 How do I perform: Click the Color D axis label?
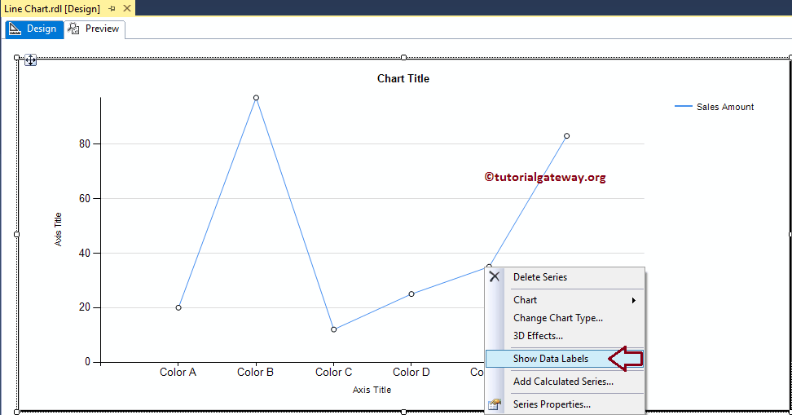411,372
